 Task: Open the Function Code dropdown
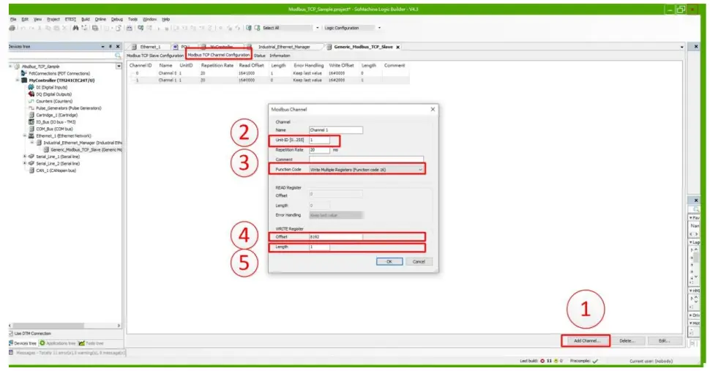(420, 170)
